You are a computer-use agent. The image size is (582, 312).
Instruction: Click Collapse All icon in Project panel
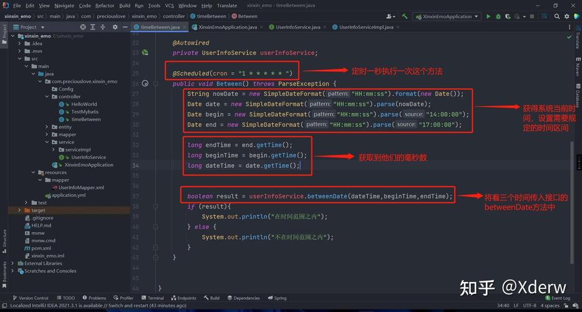tap(102, 27)
